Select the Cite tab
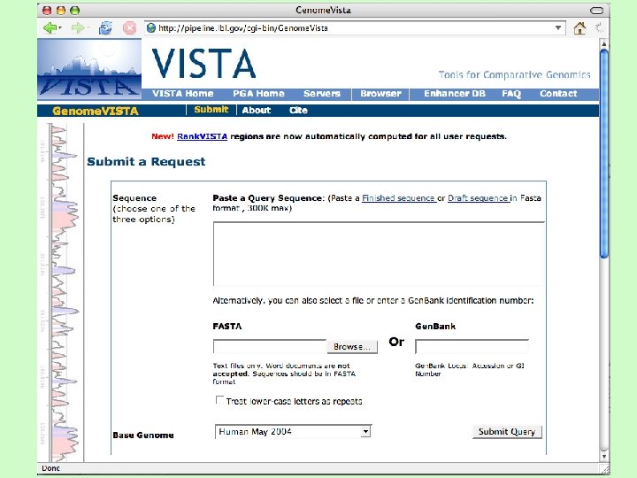The width and height of the screenshot is (637, 478). 298,110
